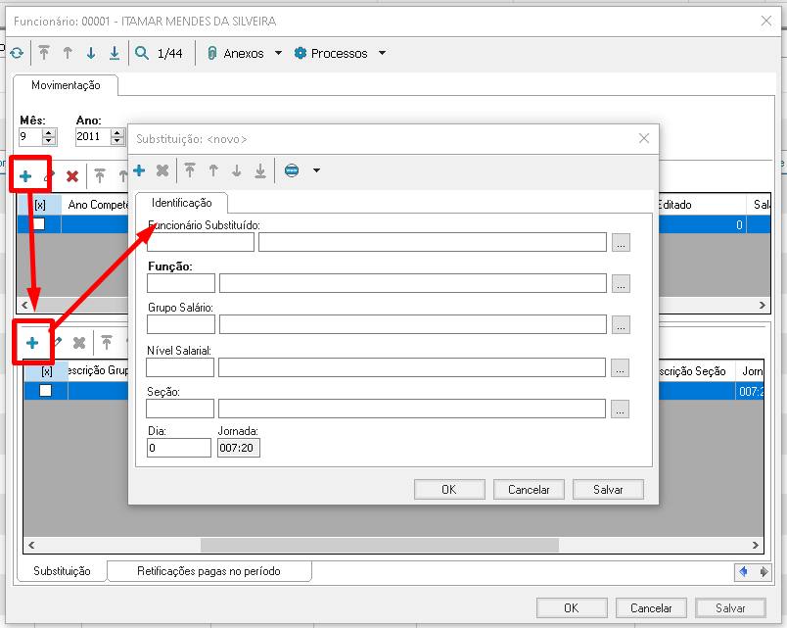Click right scroll arrow of lower grid
Image resolution: width=787 pixels, height=628 pixels.
(755, 545)
